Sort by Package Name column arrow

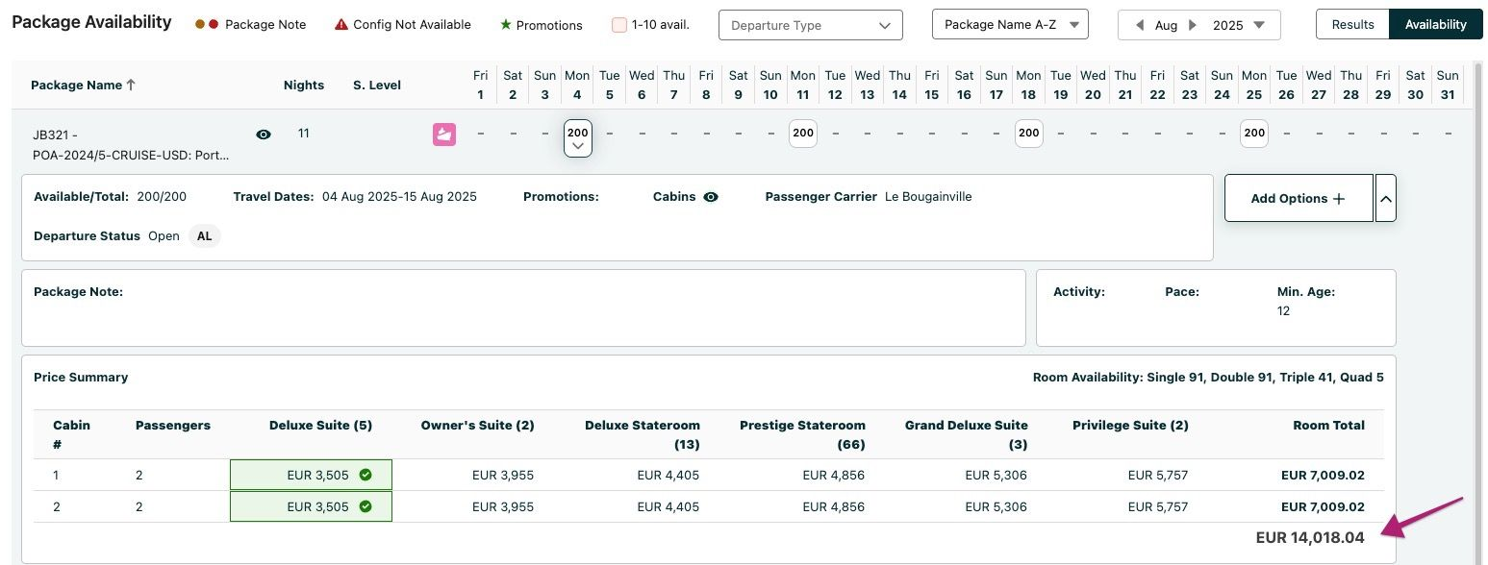(x=132, y=85)
